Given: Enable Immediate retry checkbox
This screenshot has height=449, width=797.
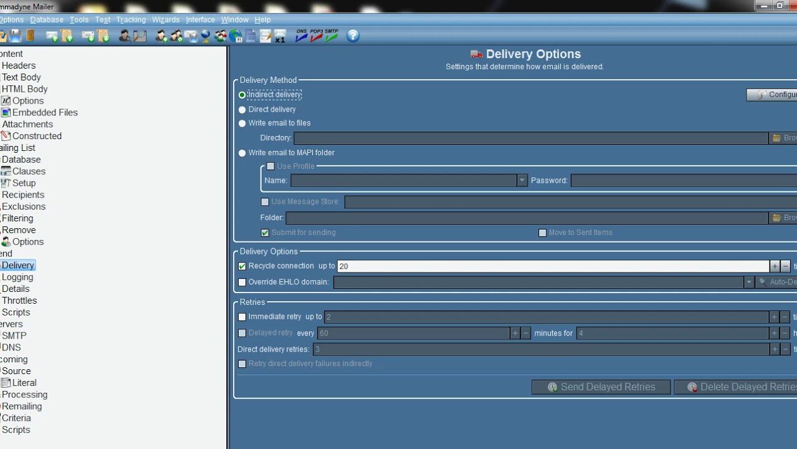Looking at the screenshot, I should (242, 317).
